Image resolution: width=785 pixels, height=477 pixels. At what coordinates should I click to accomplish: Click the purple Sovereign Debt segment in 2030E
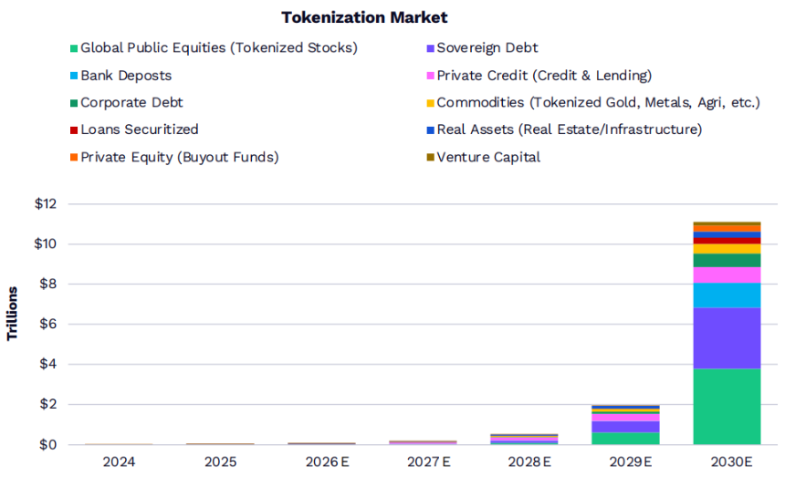point(727,337)
